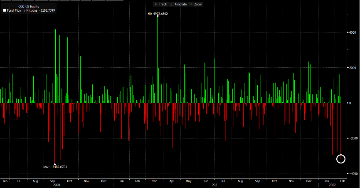Image resolution: width=360 pixels, height=188 pixels.
Task: Click the 4000 value on the y-axis
Action: click(x=353, y=32)
